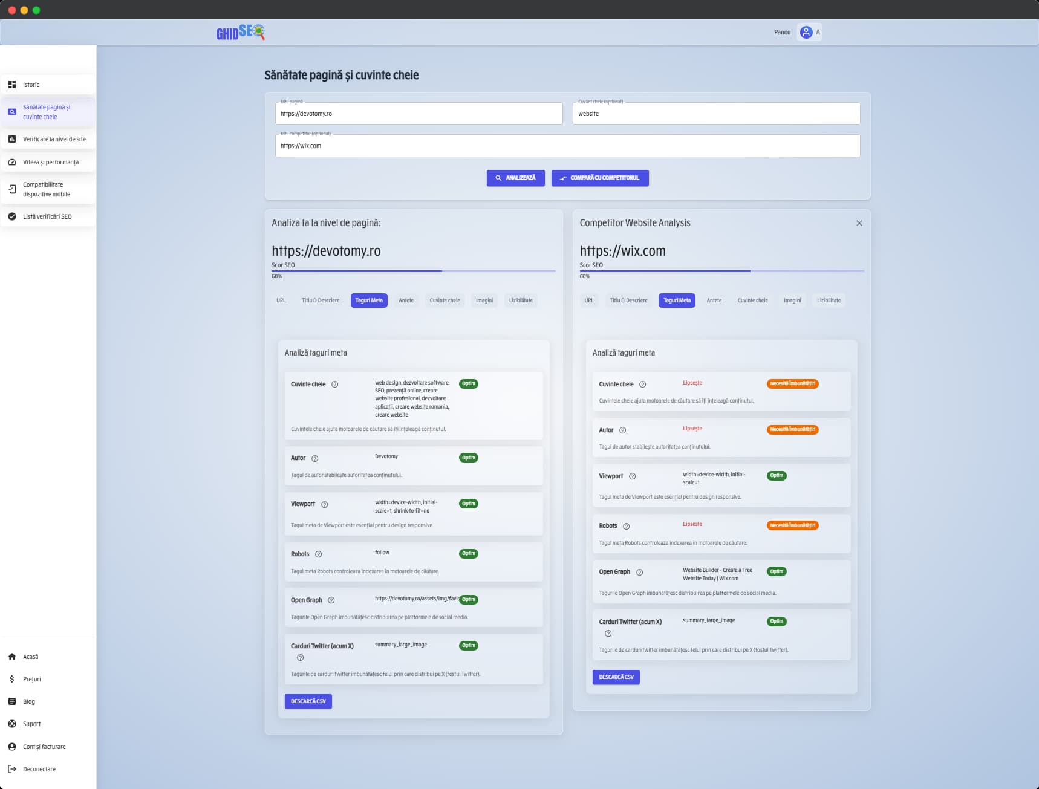Click the Sănătate pagină search icon
The image size is (1039, 789).
point(12,112)
